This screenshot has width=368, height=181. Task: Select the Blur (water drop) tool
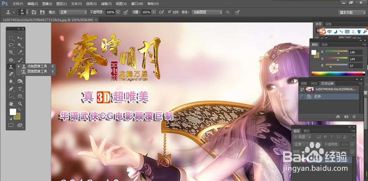click(x=11, y=81)
